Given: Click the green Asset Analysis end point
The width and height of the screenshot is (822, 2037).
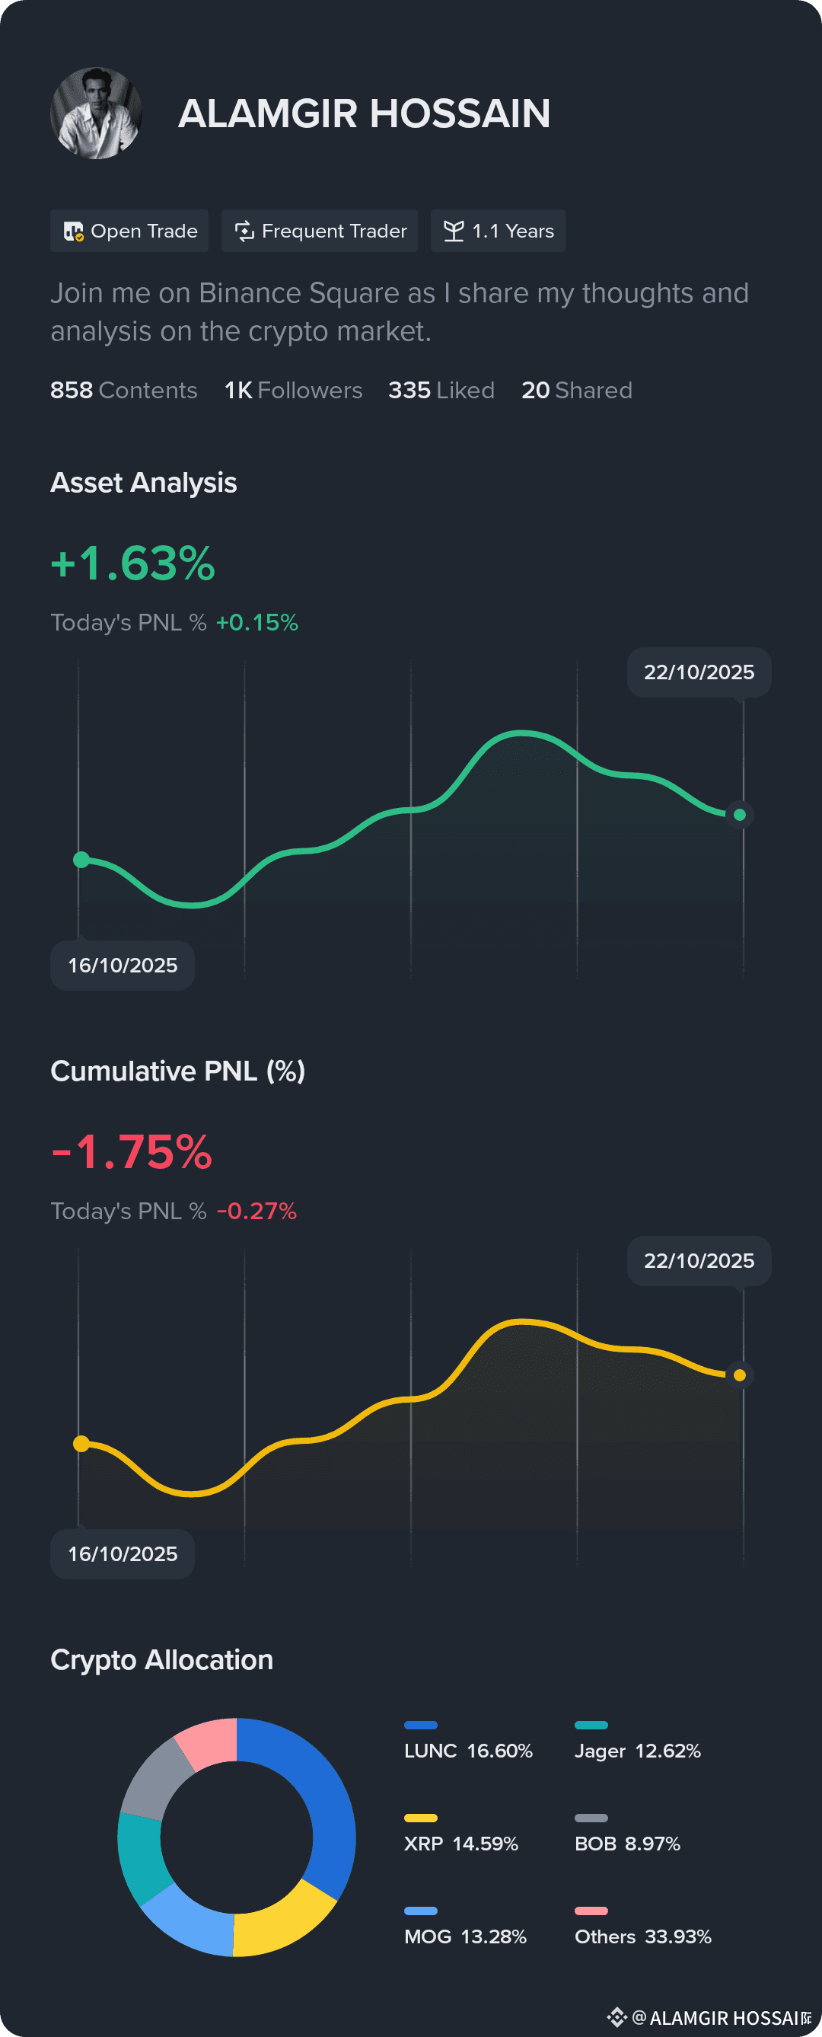Looking at the screenshot, I should pyautogui.click(x=740, y=815).
